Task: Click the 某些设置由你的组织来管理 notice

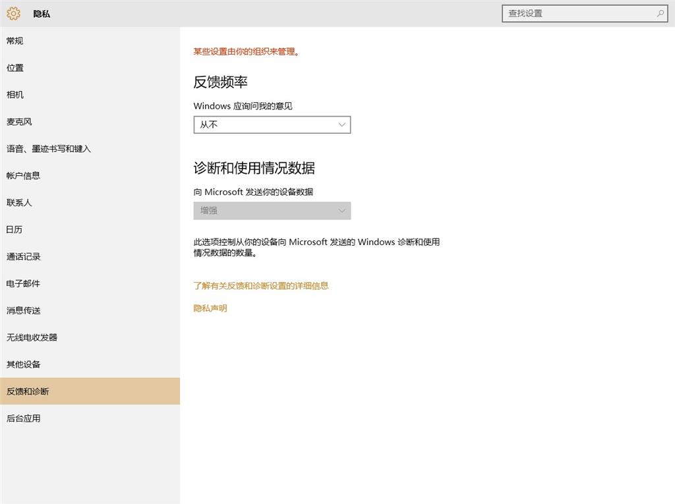Action: tap(247, 51)
